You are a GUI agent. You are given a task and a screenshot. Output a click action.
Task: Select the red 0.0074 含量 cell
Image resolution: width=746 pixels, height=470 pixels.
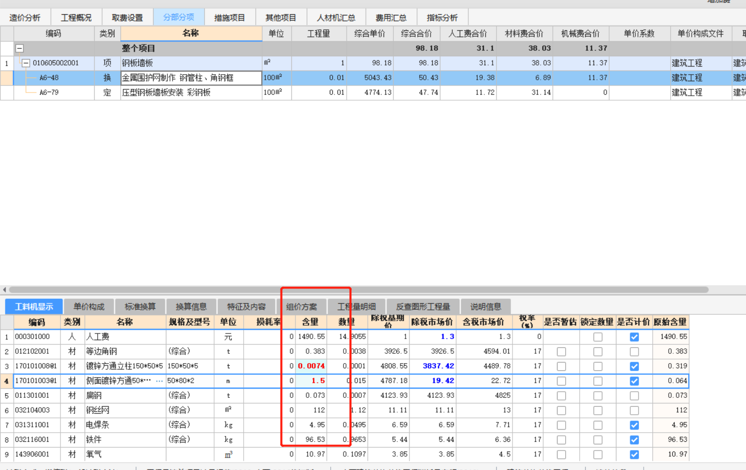click(x=311, y=366)
